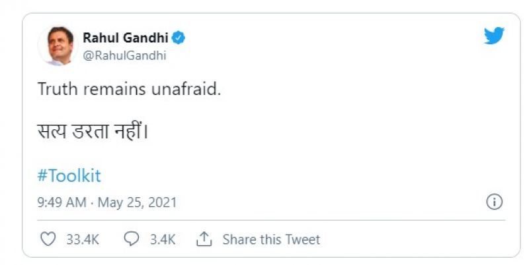
Task: Click the share arrow icon
Action: point(204,239)
